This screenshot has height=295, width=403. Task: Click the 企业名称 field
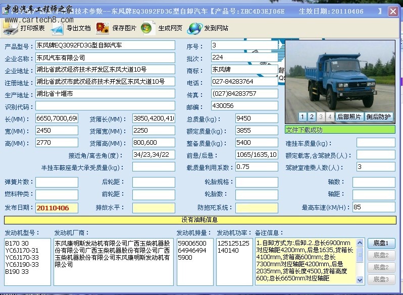tap(105, 58)
